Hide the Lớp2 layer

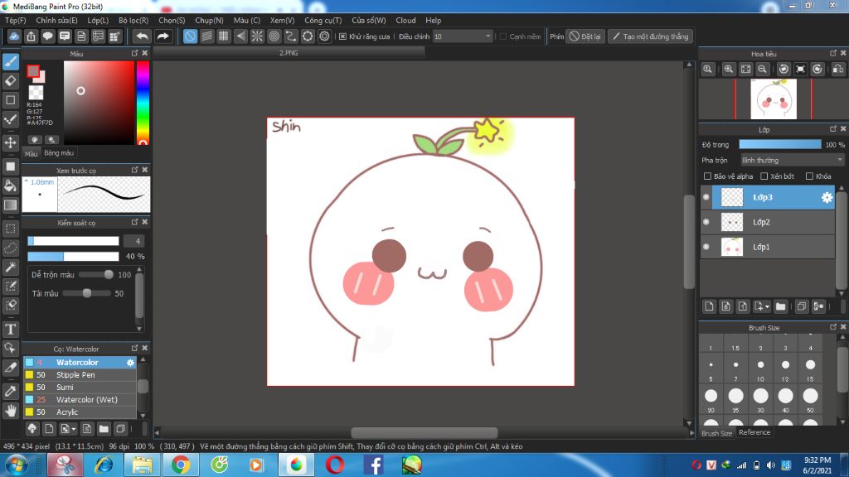point(706,222)
